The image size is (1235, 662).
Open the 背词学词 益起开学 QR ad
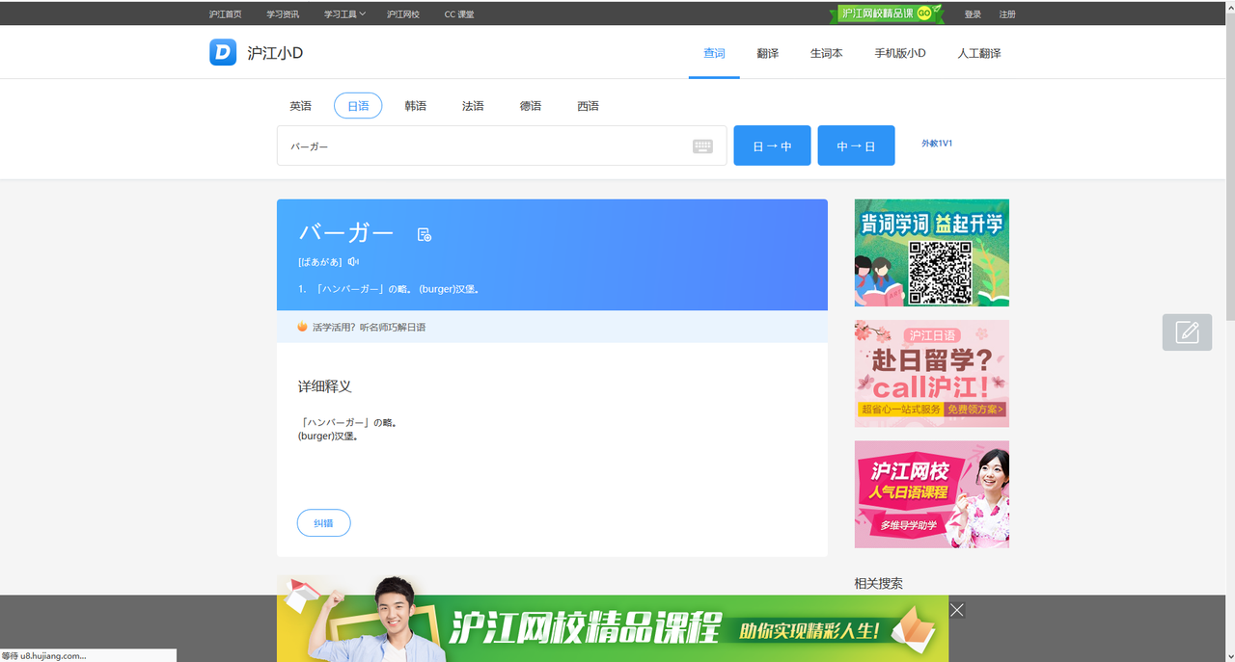[x=932, y=252]
